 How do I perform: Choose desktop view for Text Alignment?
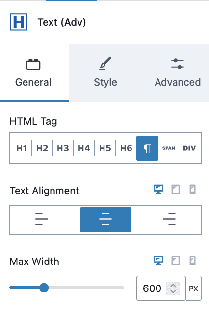click(158, 189)
